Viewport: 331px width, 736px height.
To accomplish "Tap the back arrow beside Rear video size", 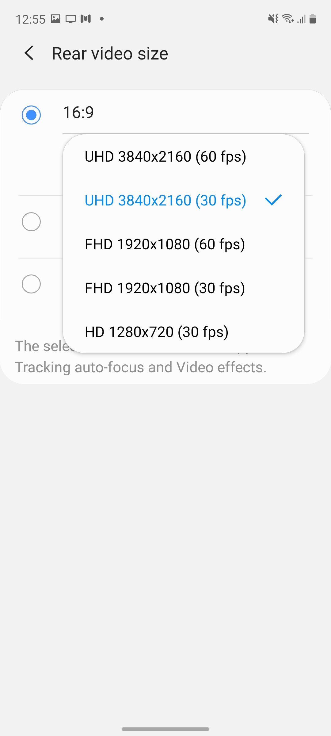I will (29, 53).
